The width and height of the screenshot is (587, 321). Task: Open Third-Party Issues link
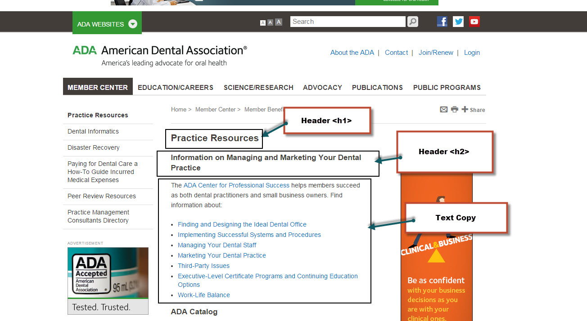203,266
